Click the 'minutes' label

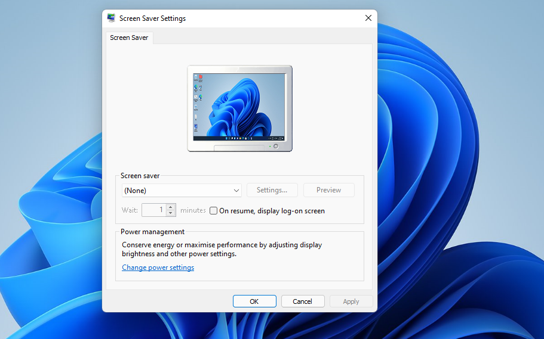(x=193, y=210)
